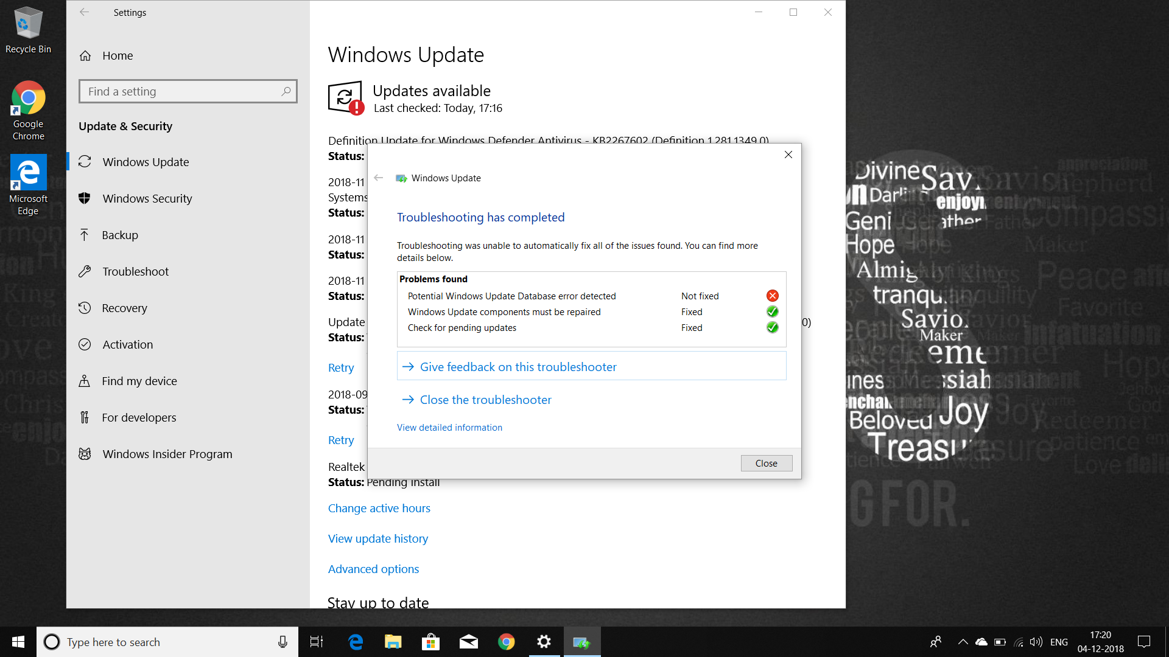Screen dimensions: 1169x657
Task: Click the Recovery history icon
Action: click(85, 308)
